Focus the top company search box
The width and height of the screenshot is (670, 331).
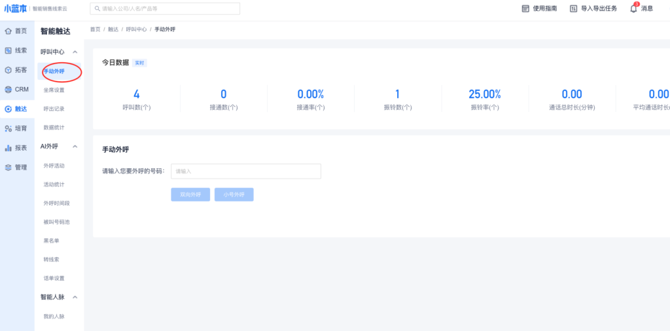(x=165, y=9)
